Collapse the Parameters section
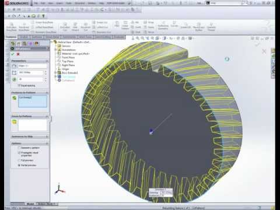The width and height of the screenshot is (280, 210). (47, 61)
